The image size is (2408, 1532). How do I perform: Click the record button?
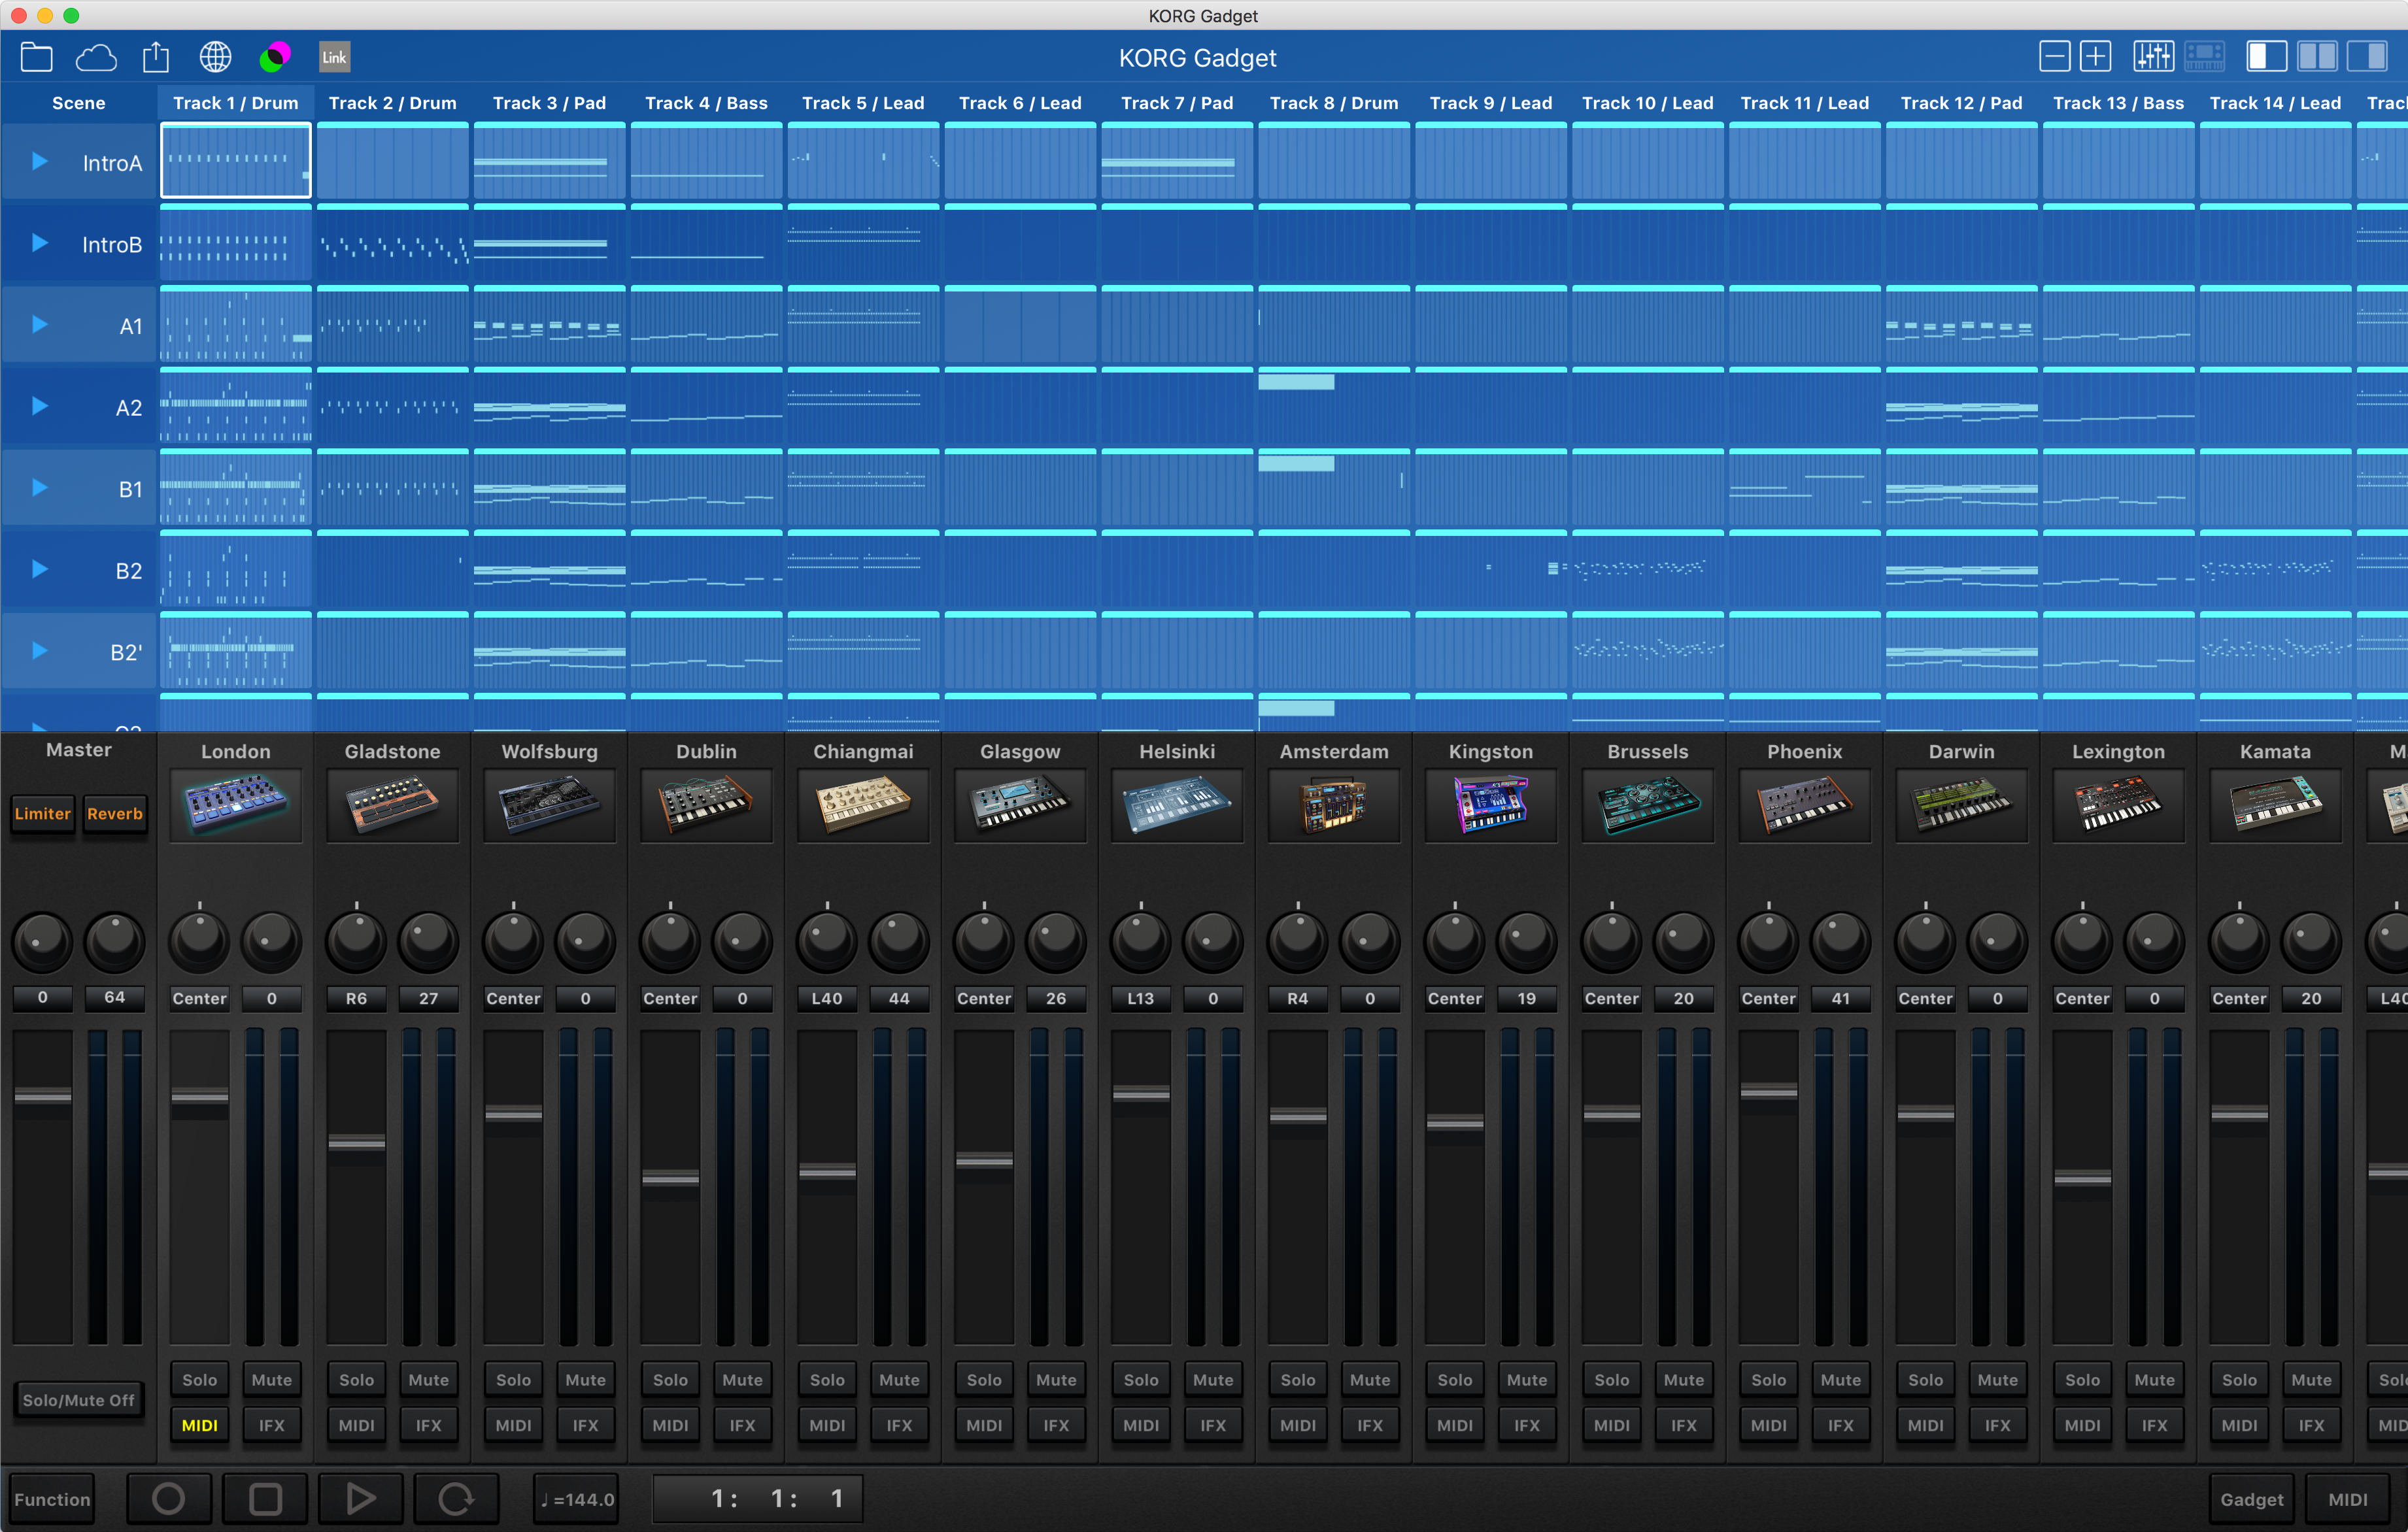(168, 1499)
